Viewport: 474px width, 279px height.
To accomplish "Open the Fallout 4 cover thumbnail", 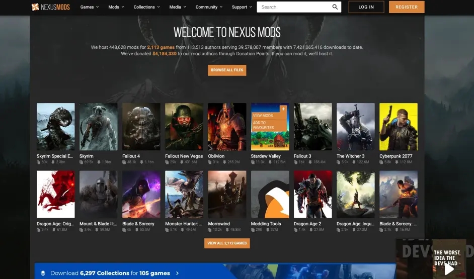I will pyautogui.click(x=141, y=127).
